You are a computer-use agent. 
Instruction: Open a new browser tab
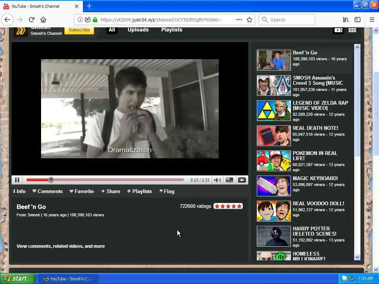point(89,6)
